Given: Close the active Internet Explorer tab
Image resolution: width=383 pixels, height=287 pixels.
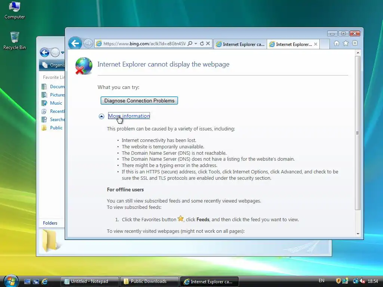Looking at the screenshot, I should 316,44.
